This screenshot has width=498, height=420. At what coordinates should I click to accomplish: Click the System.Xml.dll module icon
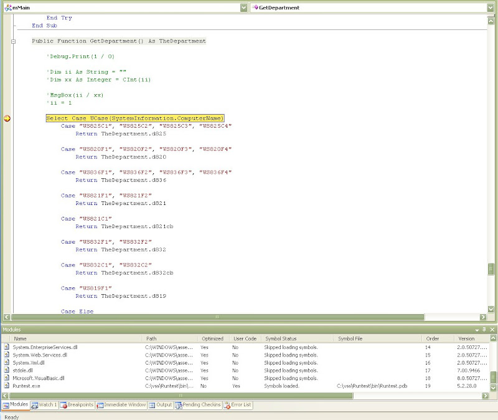pyautogui.click(x=7, y=363)
